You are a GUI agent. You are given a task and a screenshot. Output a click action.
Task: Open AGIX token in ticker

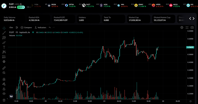click(x=103, y=5)
